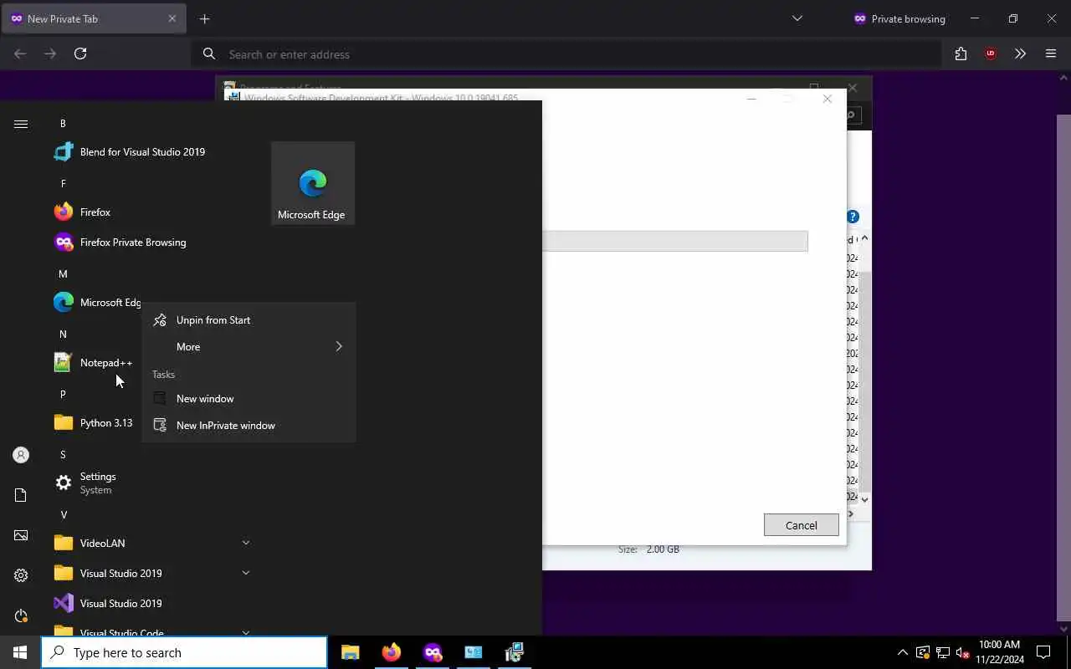
Task: Open Settings gear in Start sidebar
Action: [21, 575]
